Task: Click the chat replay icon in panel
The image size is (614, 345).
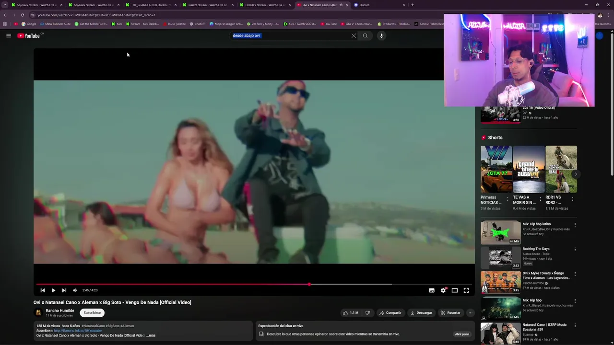Action: pos(261,334)
